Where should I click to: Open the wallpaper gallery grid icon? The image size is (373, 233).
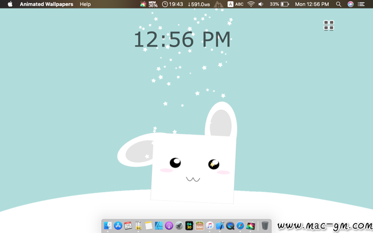click(x=328, y=25)
